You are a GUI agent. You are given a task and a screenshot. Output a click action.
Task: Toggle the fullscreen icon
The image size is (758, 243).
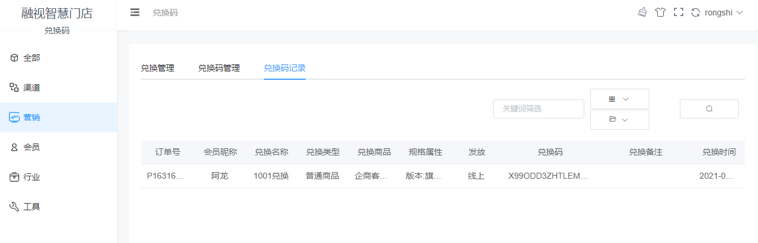pyautogui.click(x=678, y=12)
